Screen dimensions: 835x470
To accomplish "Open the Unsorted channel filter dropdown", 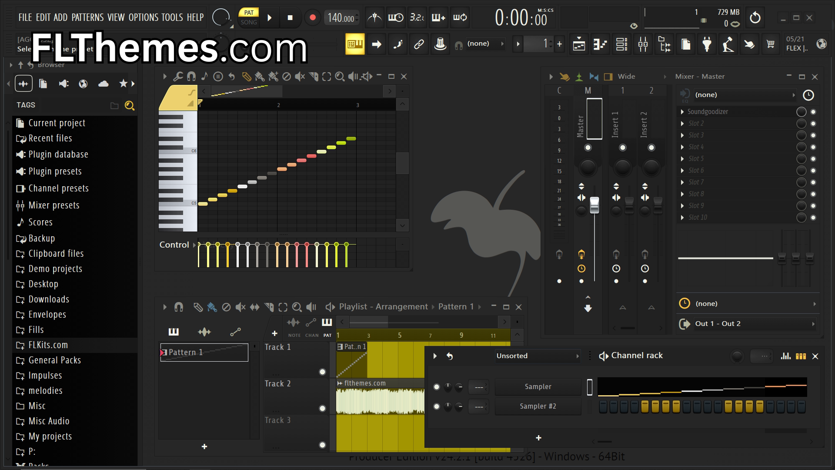I will 538,356.
